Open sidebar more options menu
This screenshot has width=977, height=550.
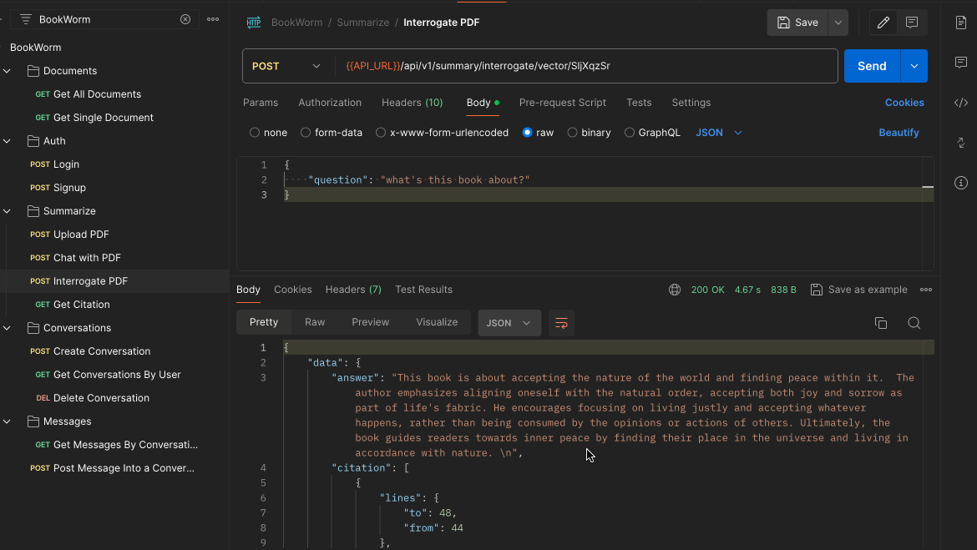point(213,19)
